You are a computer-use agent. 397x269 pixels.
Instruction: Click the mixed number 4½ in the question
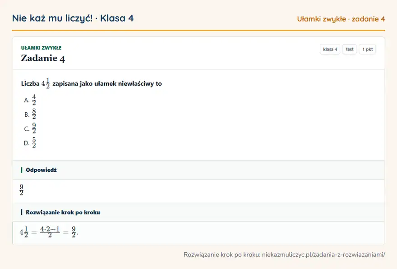[46, 83]
